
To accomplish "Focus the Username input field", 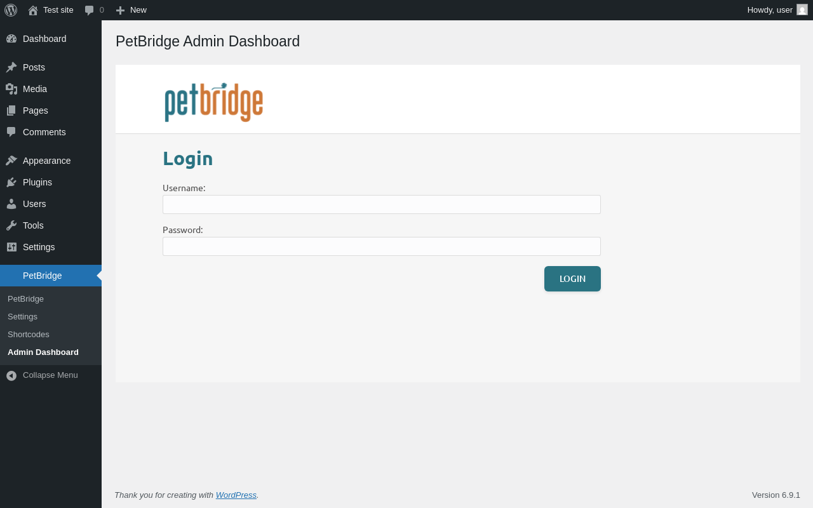I will pos(381,204).
